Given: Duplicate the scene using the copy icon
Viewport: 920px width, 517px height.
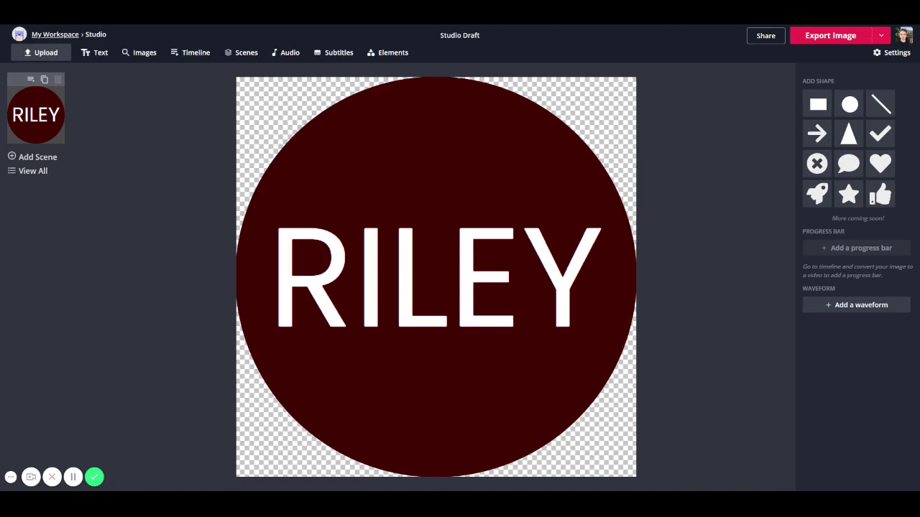Looking at the screenshot, I should tap(45, 79).
